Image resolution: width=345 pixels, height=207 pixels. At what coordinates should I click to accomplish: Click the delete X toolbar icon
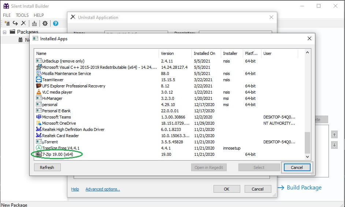pyautogui.click(x=23, y=23)
